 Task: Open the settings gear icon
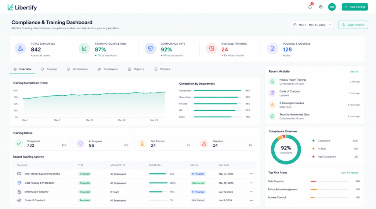[x=321, y=7]
